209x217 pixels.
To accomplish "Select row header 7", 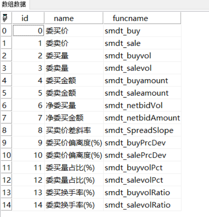I will [6, 118].
